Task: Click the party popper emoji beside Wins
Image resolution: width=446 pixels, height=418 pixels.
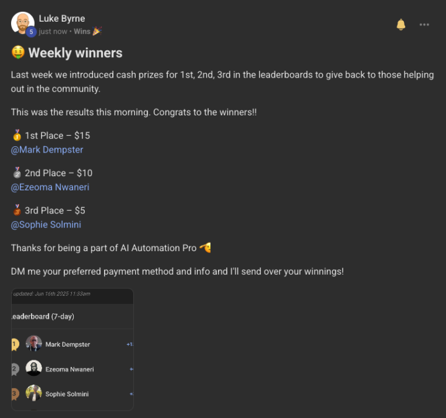Action: (97, 31)
